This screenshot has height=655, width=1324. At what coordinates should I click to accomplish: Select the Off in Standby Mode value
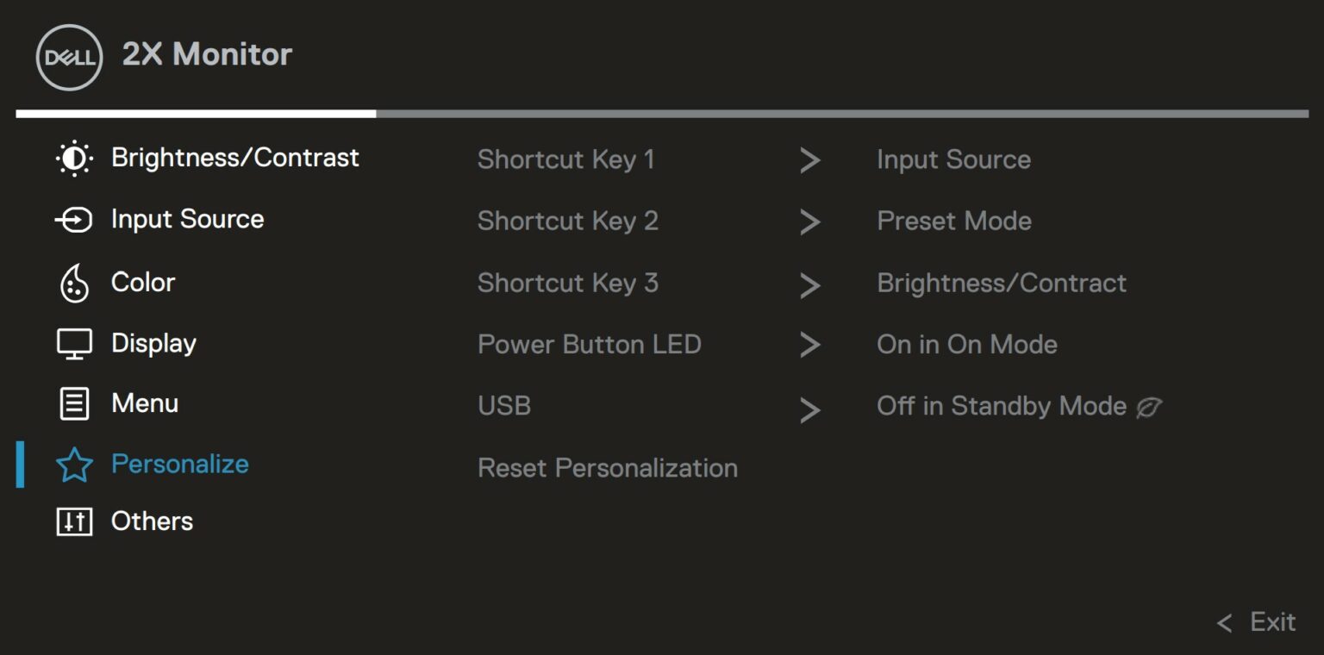[1002, 407]
